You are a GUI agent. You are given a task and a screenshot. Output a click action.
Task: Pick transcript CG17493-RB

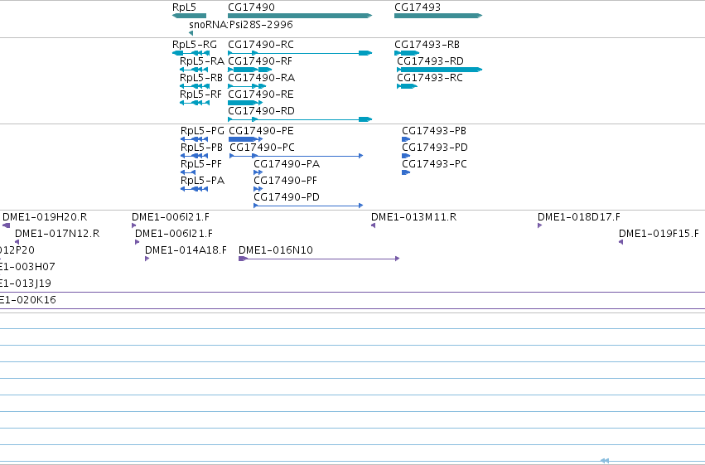[427, 45]
